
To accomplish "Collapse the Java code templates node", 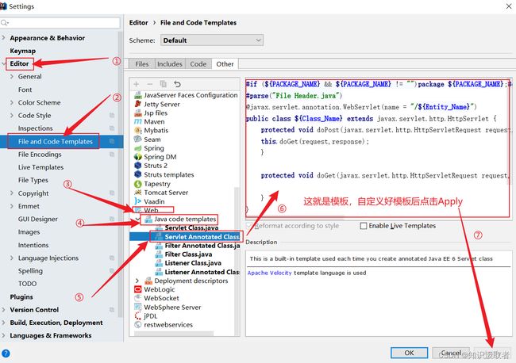I will pos(137,219).
